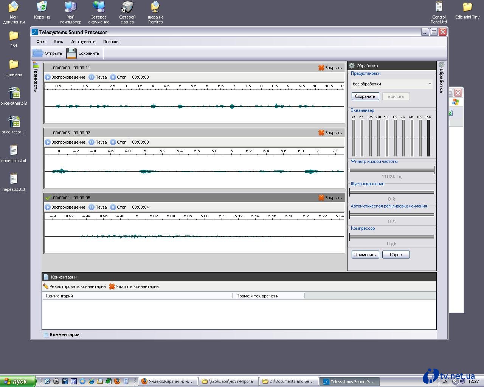Image resolution: width=484 pixels, height=387 pixels.
Task: Adjust the 16K equalizer slider
Action: click(428, 138)
